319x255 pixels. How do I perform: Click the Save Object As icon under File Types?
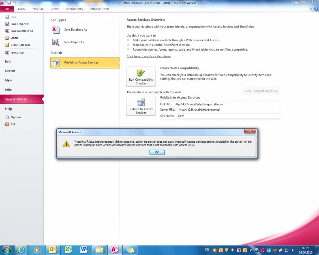click(56, 42)
